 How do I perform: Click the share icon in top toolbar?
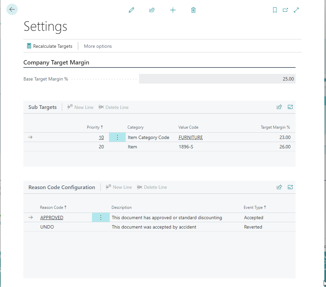pos(152,10)
